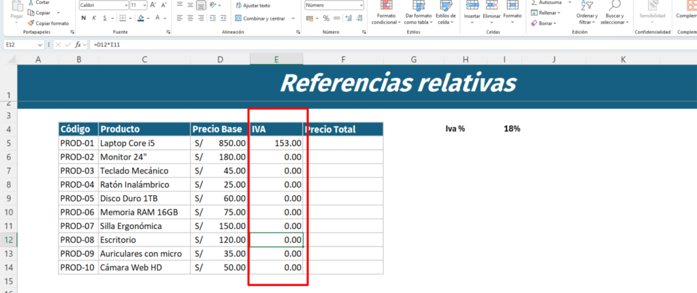Toggle Ajustar texto wrap

[253, 5]
